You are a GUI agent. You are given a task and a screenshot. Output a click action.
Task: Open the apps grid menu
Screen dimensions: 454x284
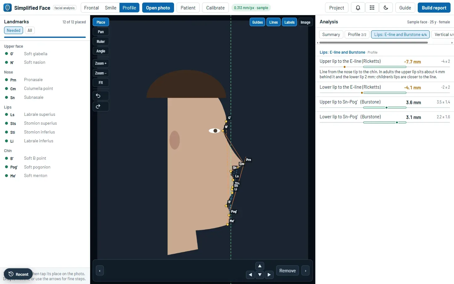(x=372, y=8)
